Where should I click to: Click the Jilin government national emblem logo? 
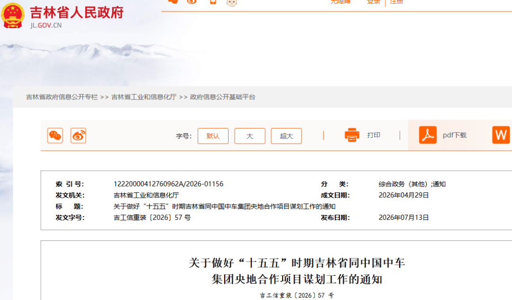coord(13,15)
